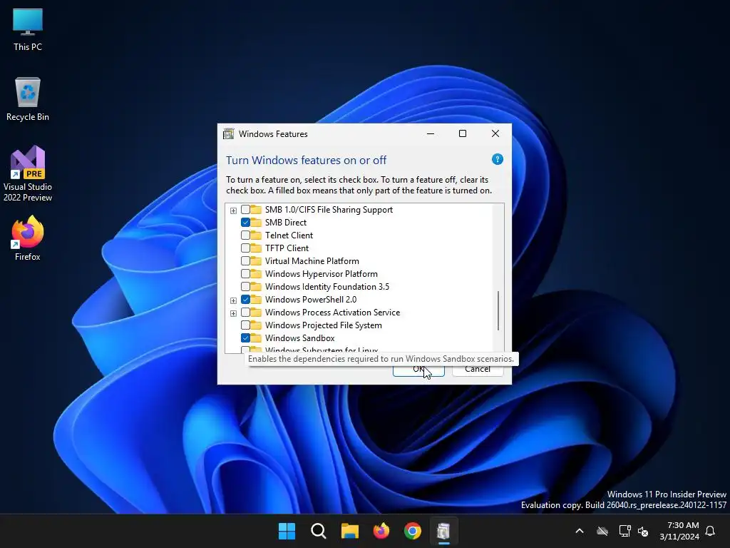Click the folder icon beside Virtual Machine Platform

pyautogui.click(x=256, y=261)
